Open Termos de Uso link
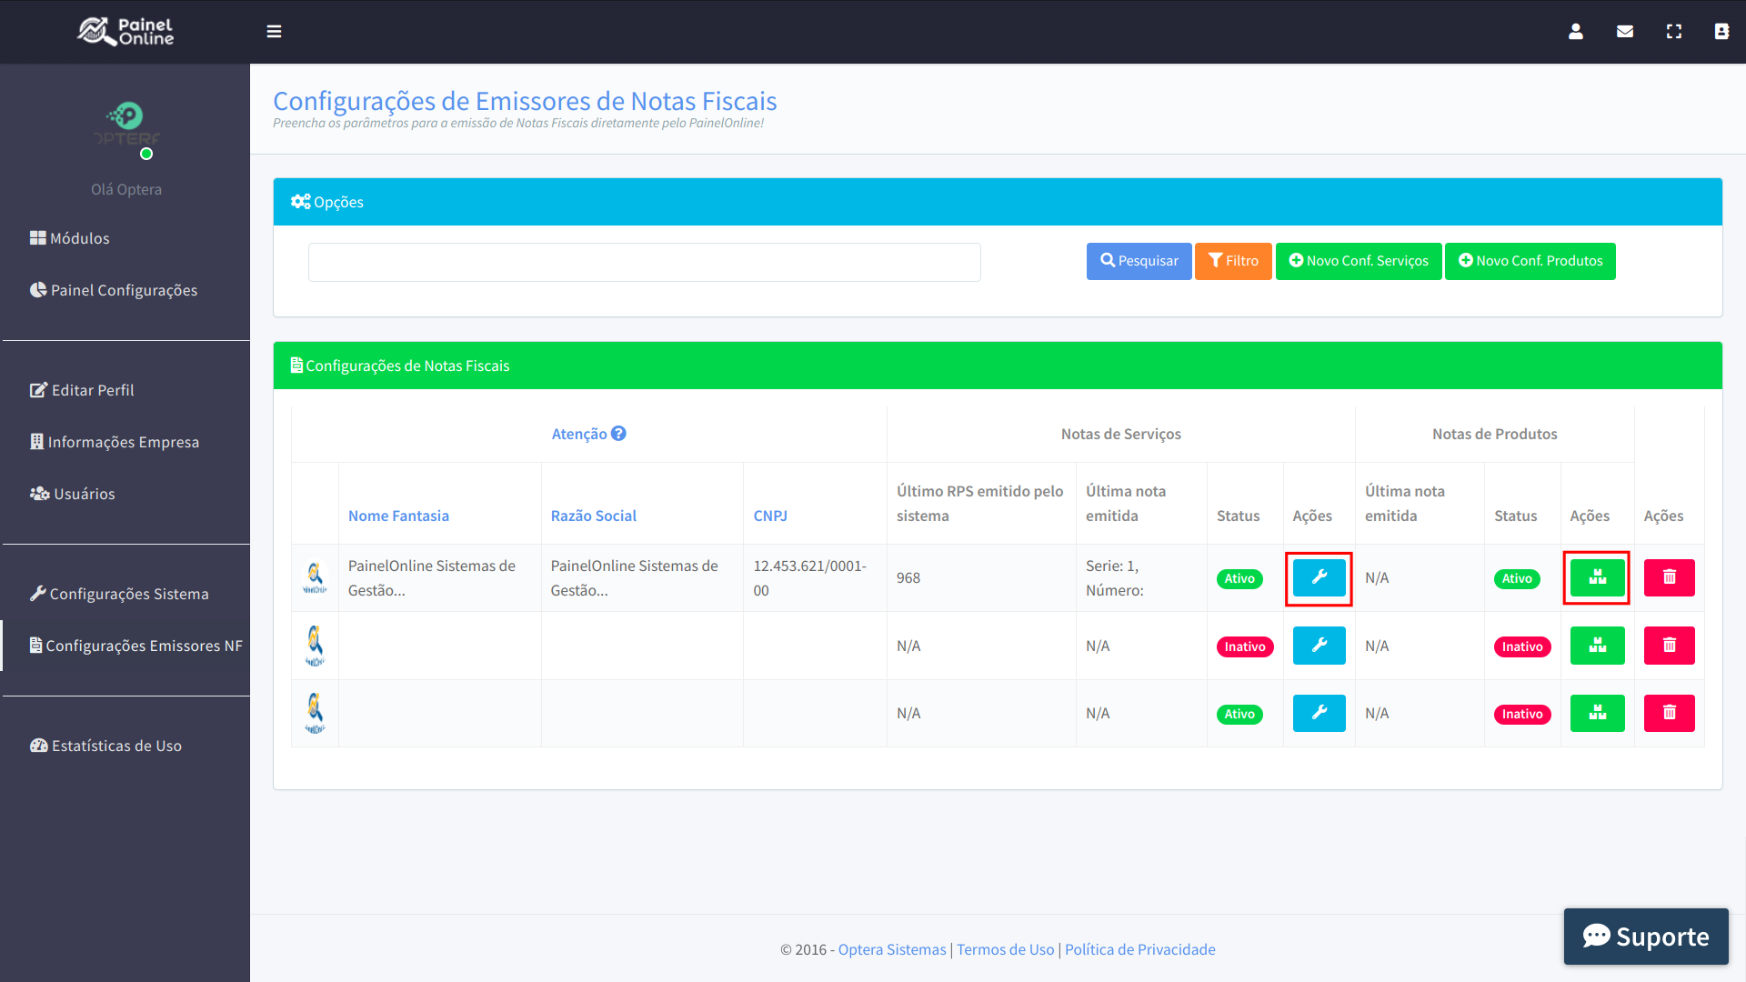 point(1005,949)
